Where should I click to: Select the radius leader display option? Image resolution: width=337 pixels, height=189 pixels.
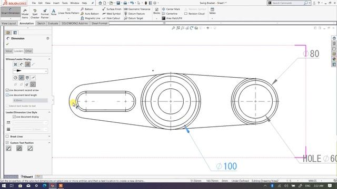(x=15, y=78)
